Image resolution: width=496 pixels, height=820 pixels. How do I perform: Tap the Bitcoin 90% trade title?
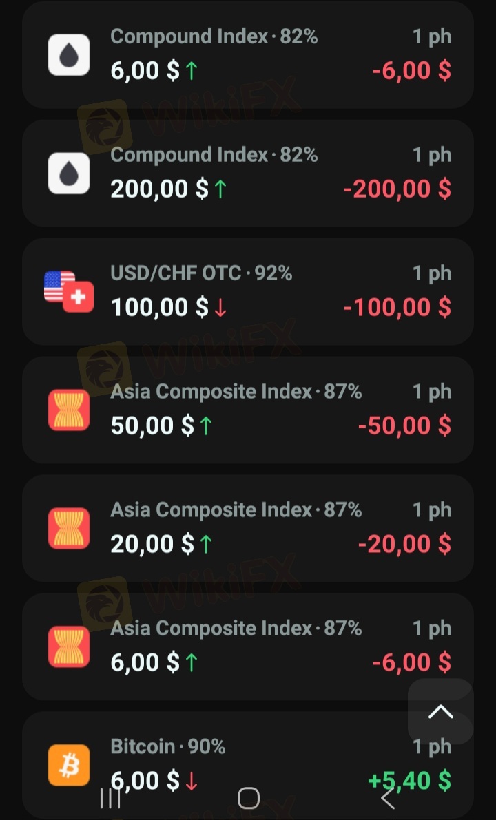point(168,746)
